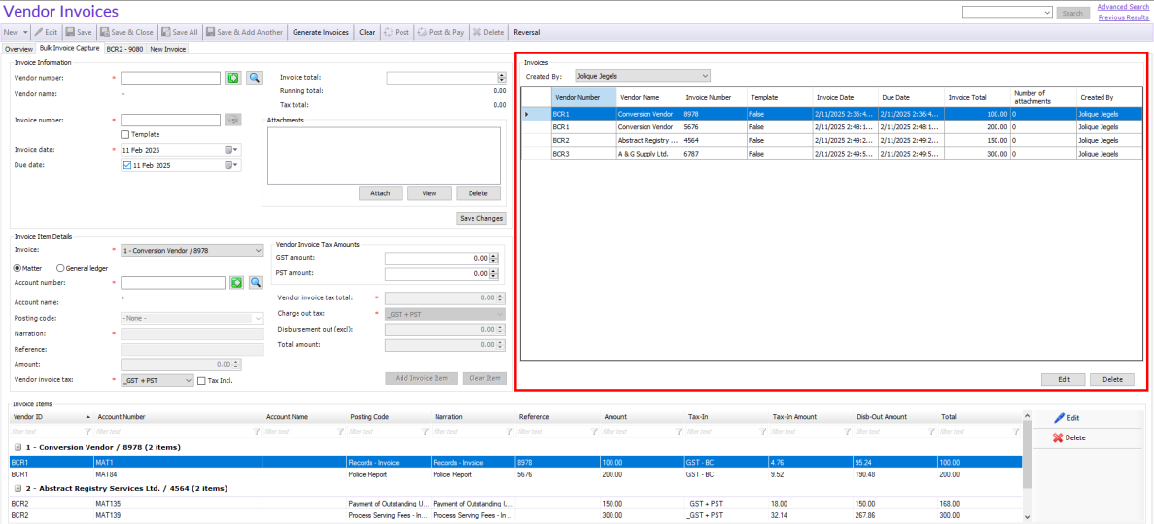Image resolution: width=1154 pixels, height=524 pixels.
Task: Open the New Invoice tab
Action: tap(168, 49)
